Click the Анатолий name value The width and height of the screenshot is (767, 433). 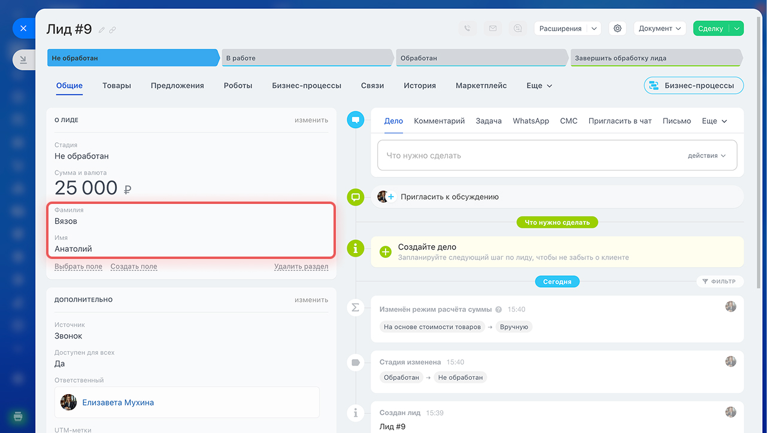(74, 249)
